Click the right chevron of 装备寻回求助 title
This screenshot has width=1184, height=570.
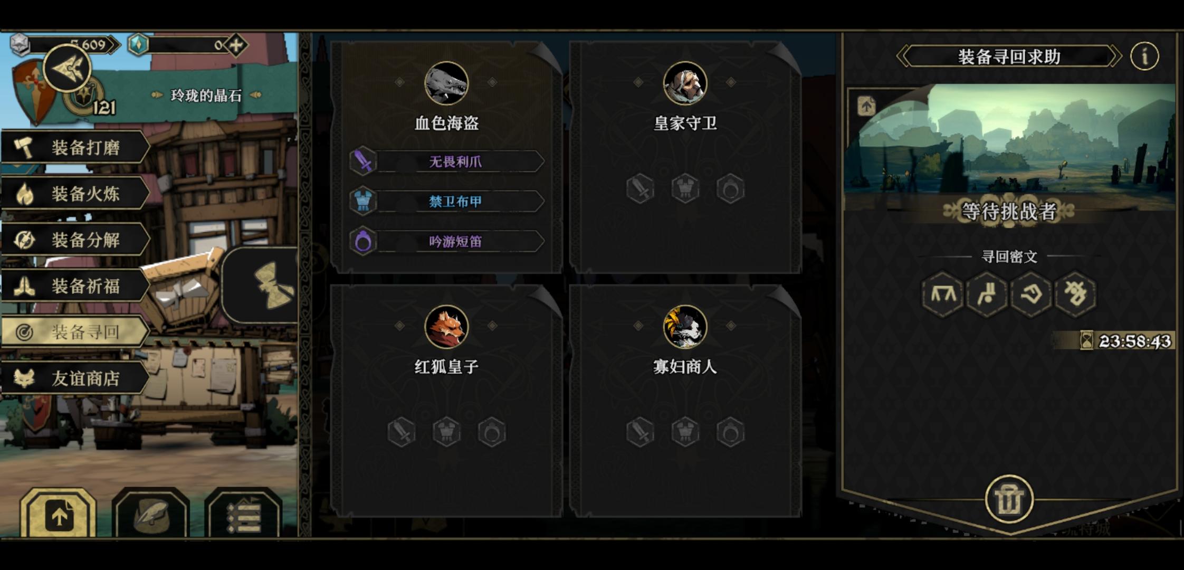pos(1114,56)
